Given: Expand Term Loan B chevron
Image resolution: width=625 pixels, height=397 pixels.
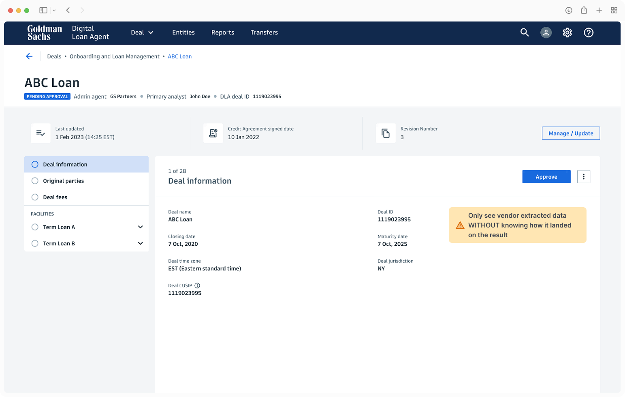Looking at the screenshot, I should 141,243.
